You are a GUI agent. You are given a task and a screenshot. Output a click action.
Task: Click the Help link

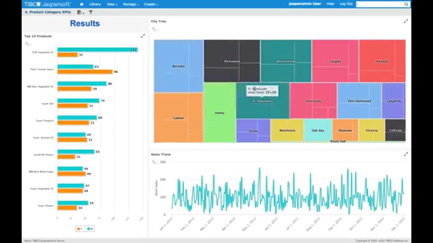[330, 4]
